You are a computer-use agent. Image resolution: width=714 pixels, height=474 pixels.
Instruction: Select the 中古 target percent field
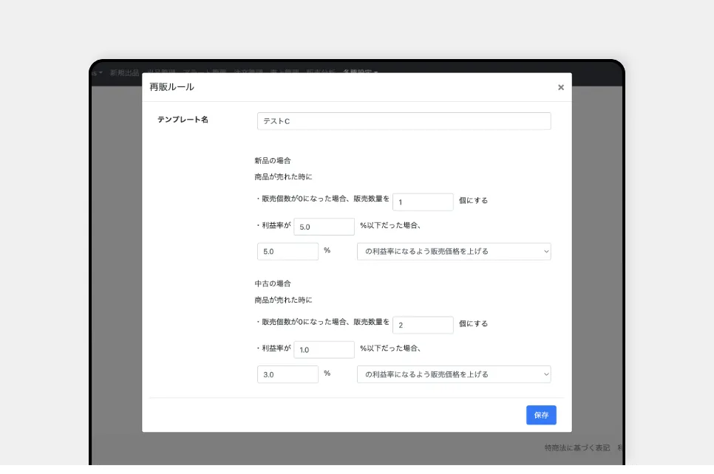pyautogui.click(x=288, y=374)
